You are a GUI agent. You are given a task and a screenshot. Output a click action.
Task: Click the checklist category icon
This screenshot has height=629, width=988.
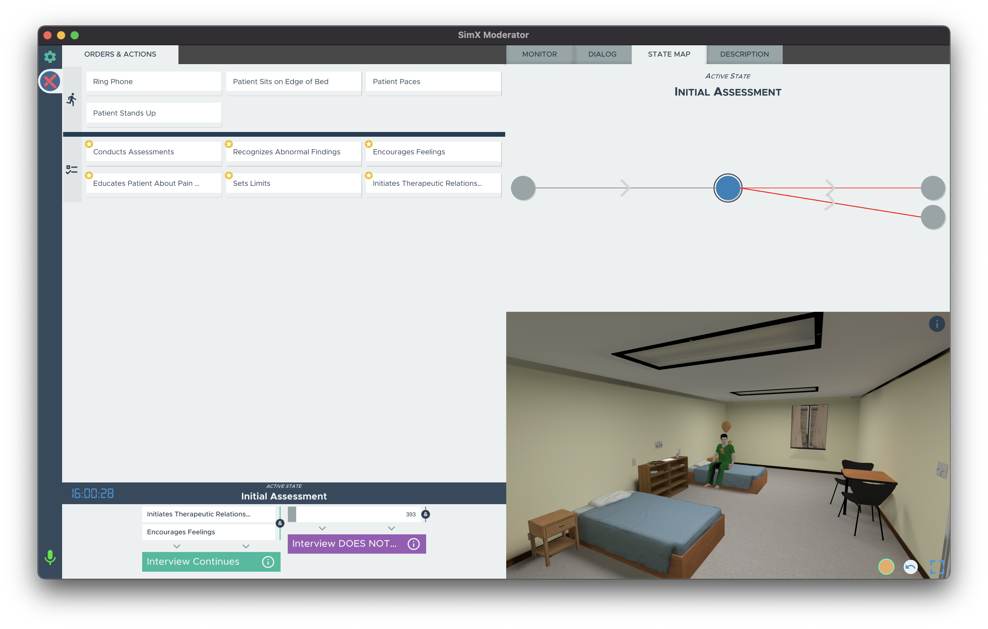(72, 169)
